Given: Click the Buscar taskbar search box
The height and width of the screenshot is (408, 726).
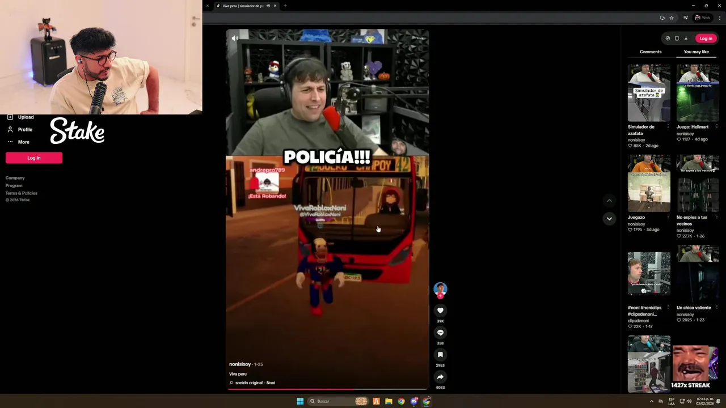Looking at the screenshot, I should 338,401.
